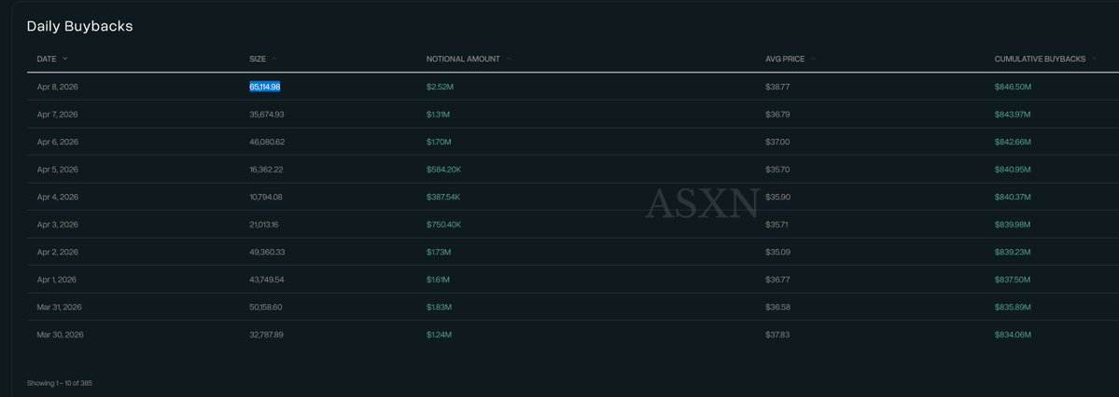Click NOTIONAL AMOUNT sort arrow icon
This screenshot has width=1119, height=397.
[509, 59]
